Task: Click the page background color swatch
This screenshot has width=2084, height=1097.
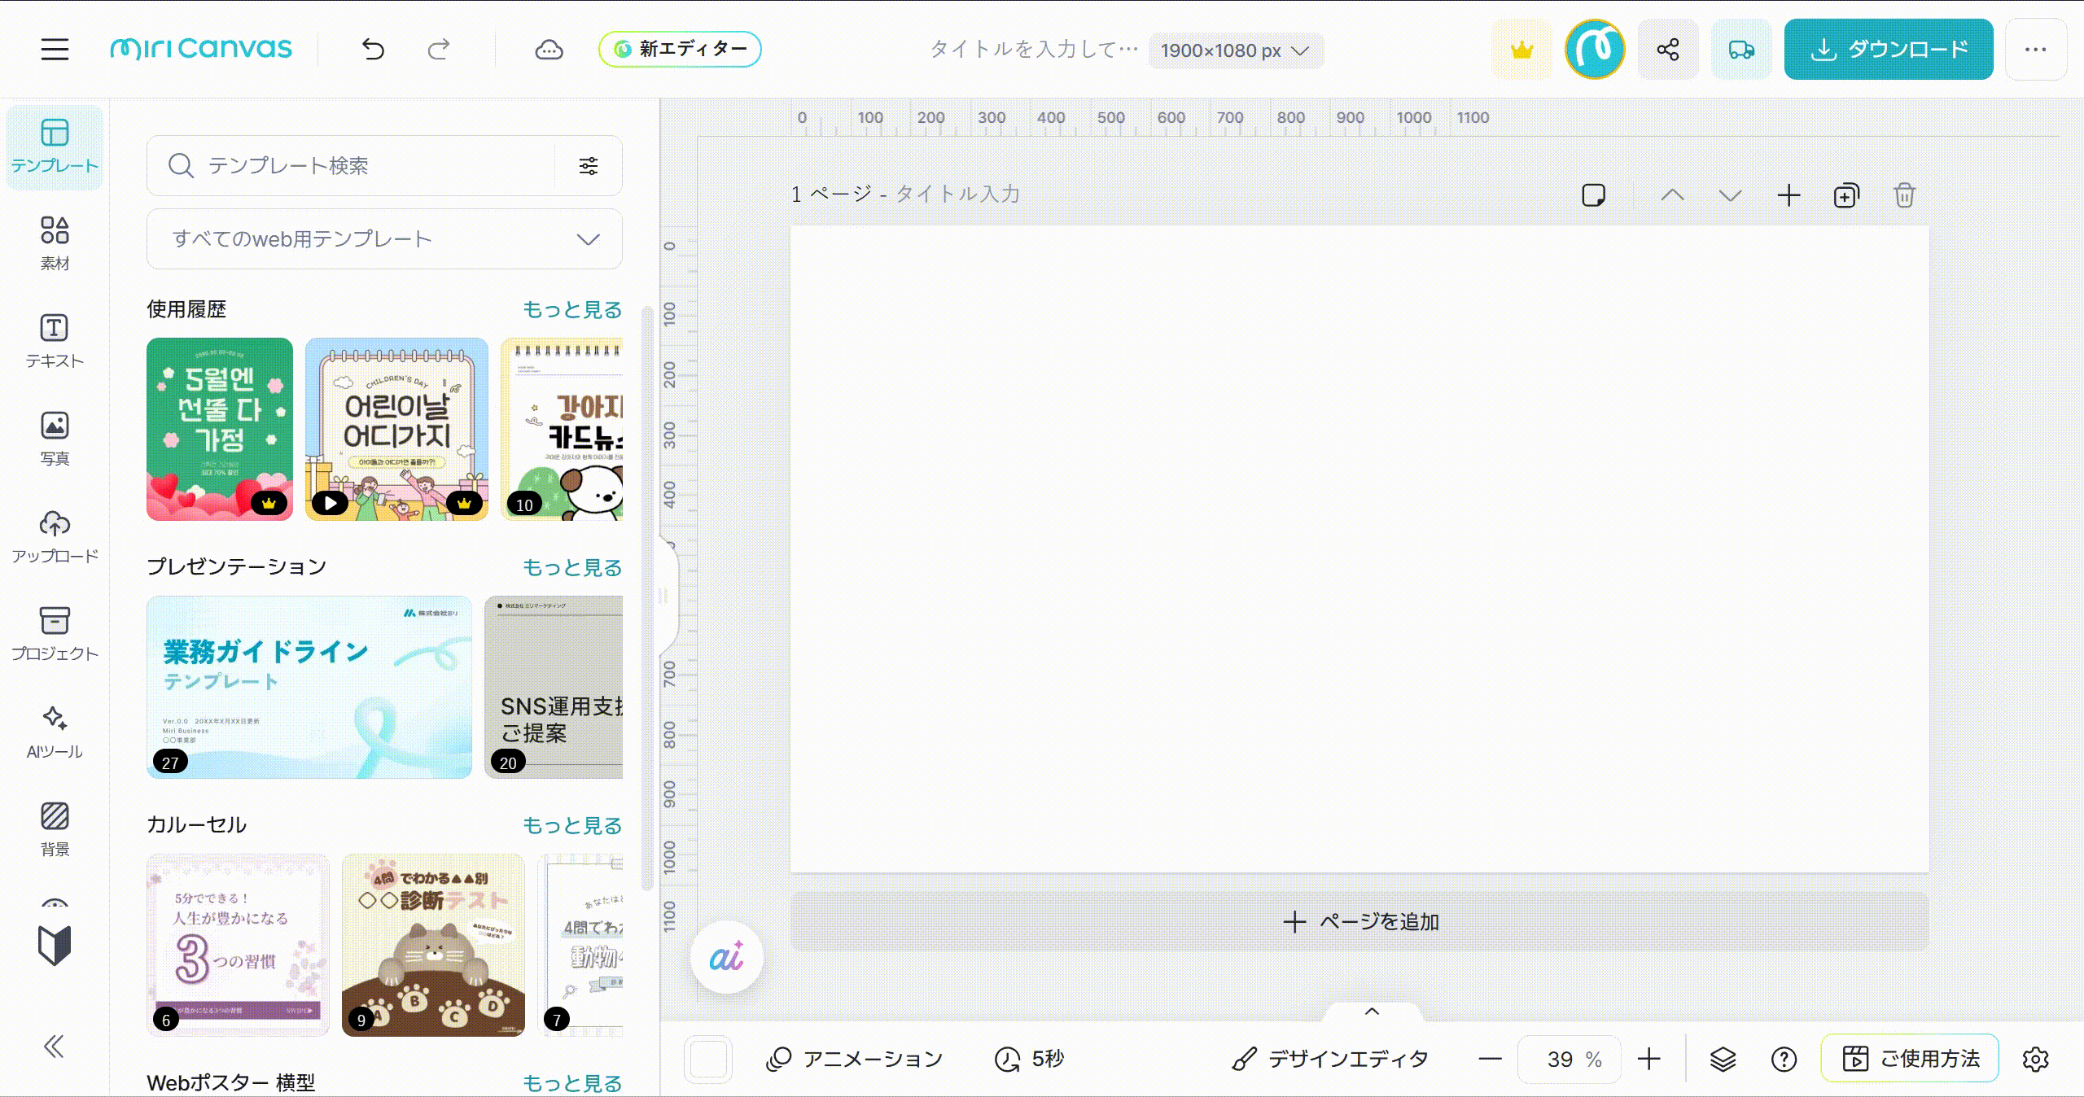Action: tap(707, 1059)
